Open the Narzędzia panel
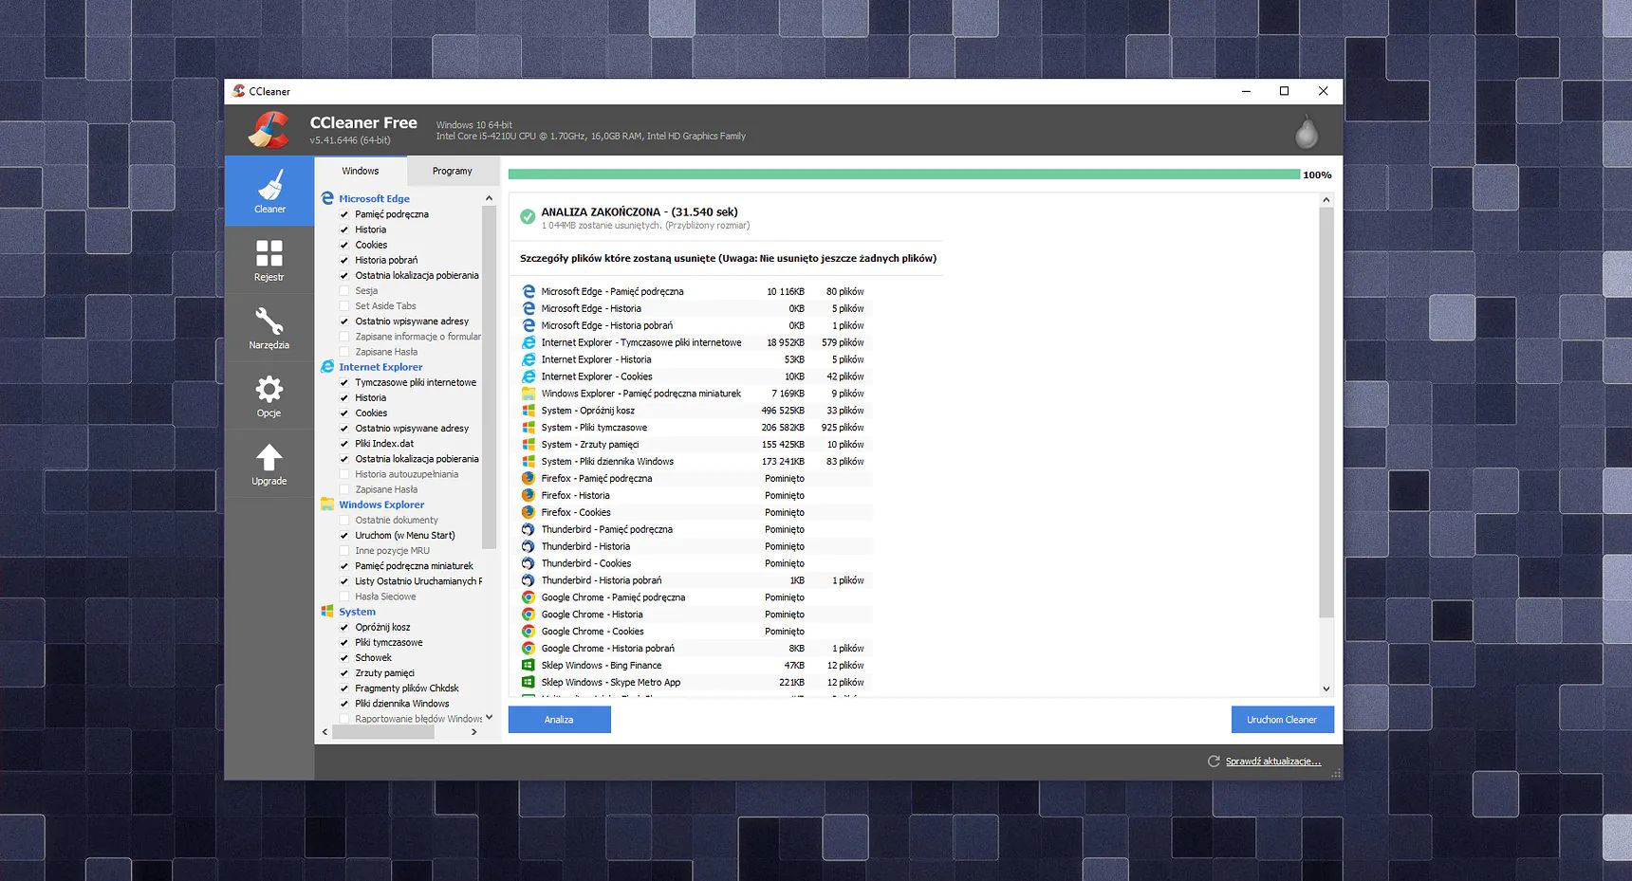The width and height of the screenshot is (1632, 881). (269, 327)
